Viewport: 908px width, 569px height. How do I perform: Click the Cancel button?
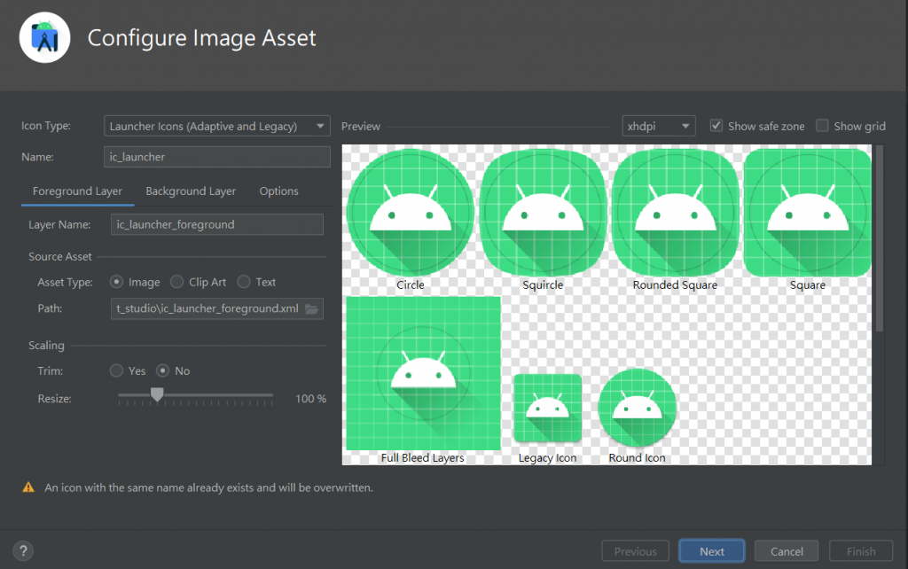787,551
